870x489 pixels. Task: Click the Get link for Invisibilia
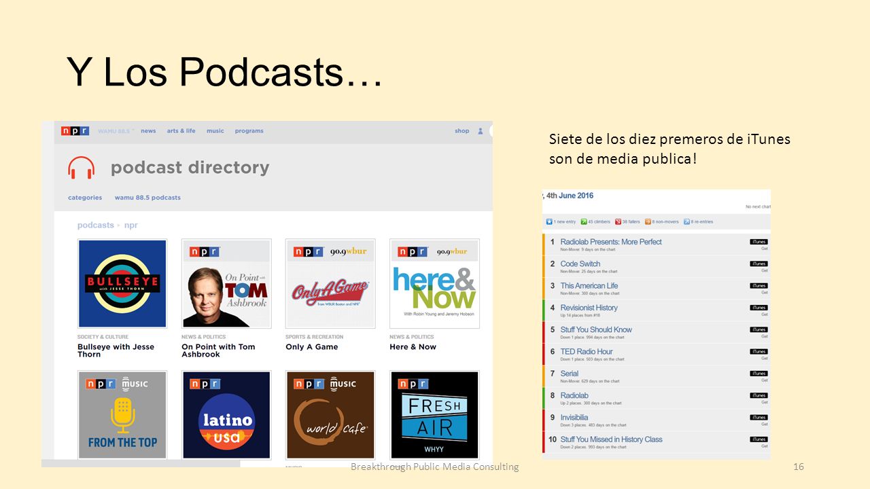765,424
